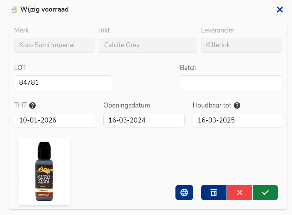The width and height of the screenshot is (292, 215).
Task: Open the Houdbaar tot help icon
Action: click(237, 106)
